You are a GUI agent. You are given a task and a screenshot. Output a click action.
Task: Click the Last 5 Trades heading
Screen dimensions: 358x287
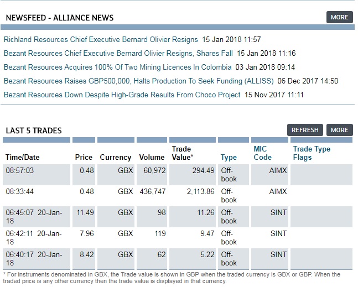tap(34, 131)
